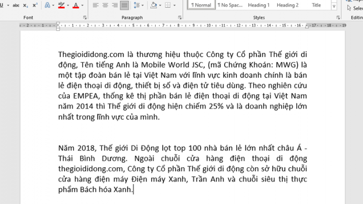The width and height of the screenshot is (363, 204).
Task: Apply strikethrough formatting with the abc icon
Action: [16, 5]
